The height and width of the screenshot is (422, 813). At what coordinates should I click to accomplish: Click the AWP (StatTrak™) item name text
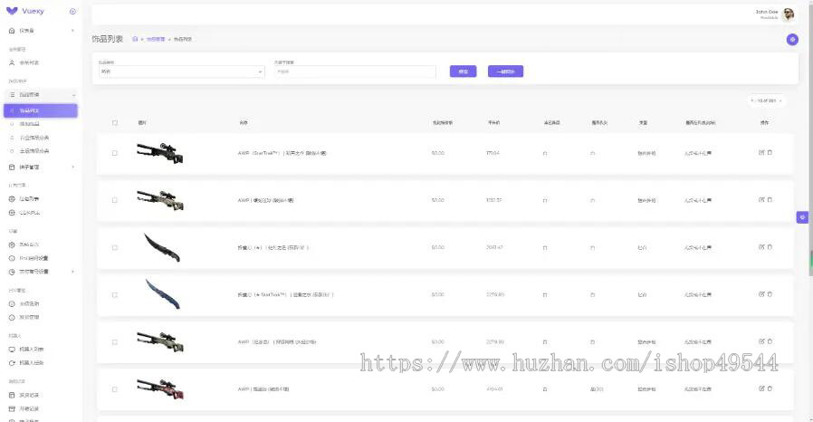point(282,153)
